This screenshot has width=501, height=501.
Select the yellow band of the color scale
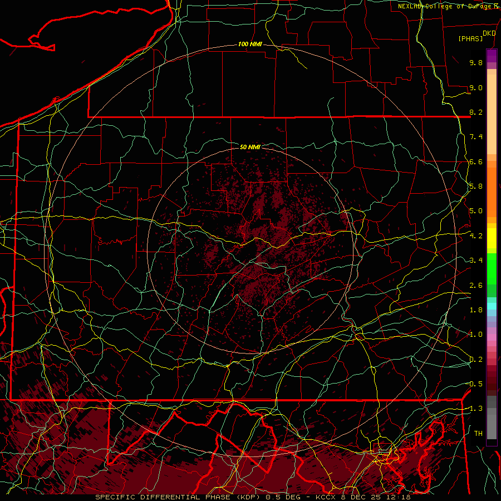click(x=492, y=238)
